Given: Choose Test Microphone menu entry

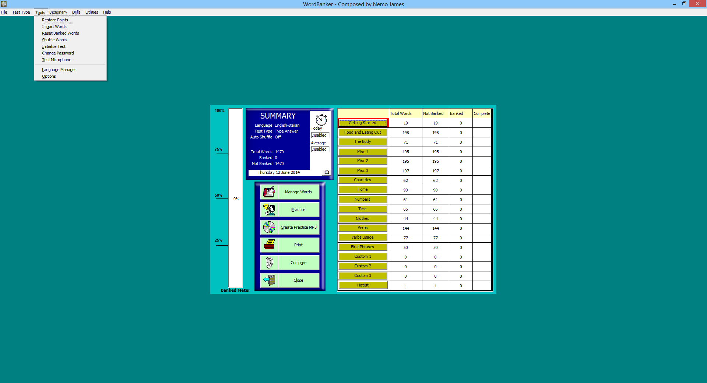Looking at the screenshot, I should [x=70, y=60].
